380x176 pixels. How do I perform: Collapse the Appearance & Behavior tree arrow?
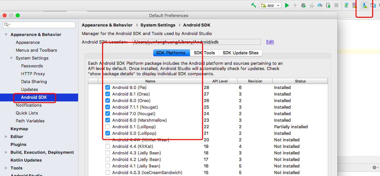coord(6,35)
